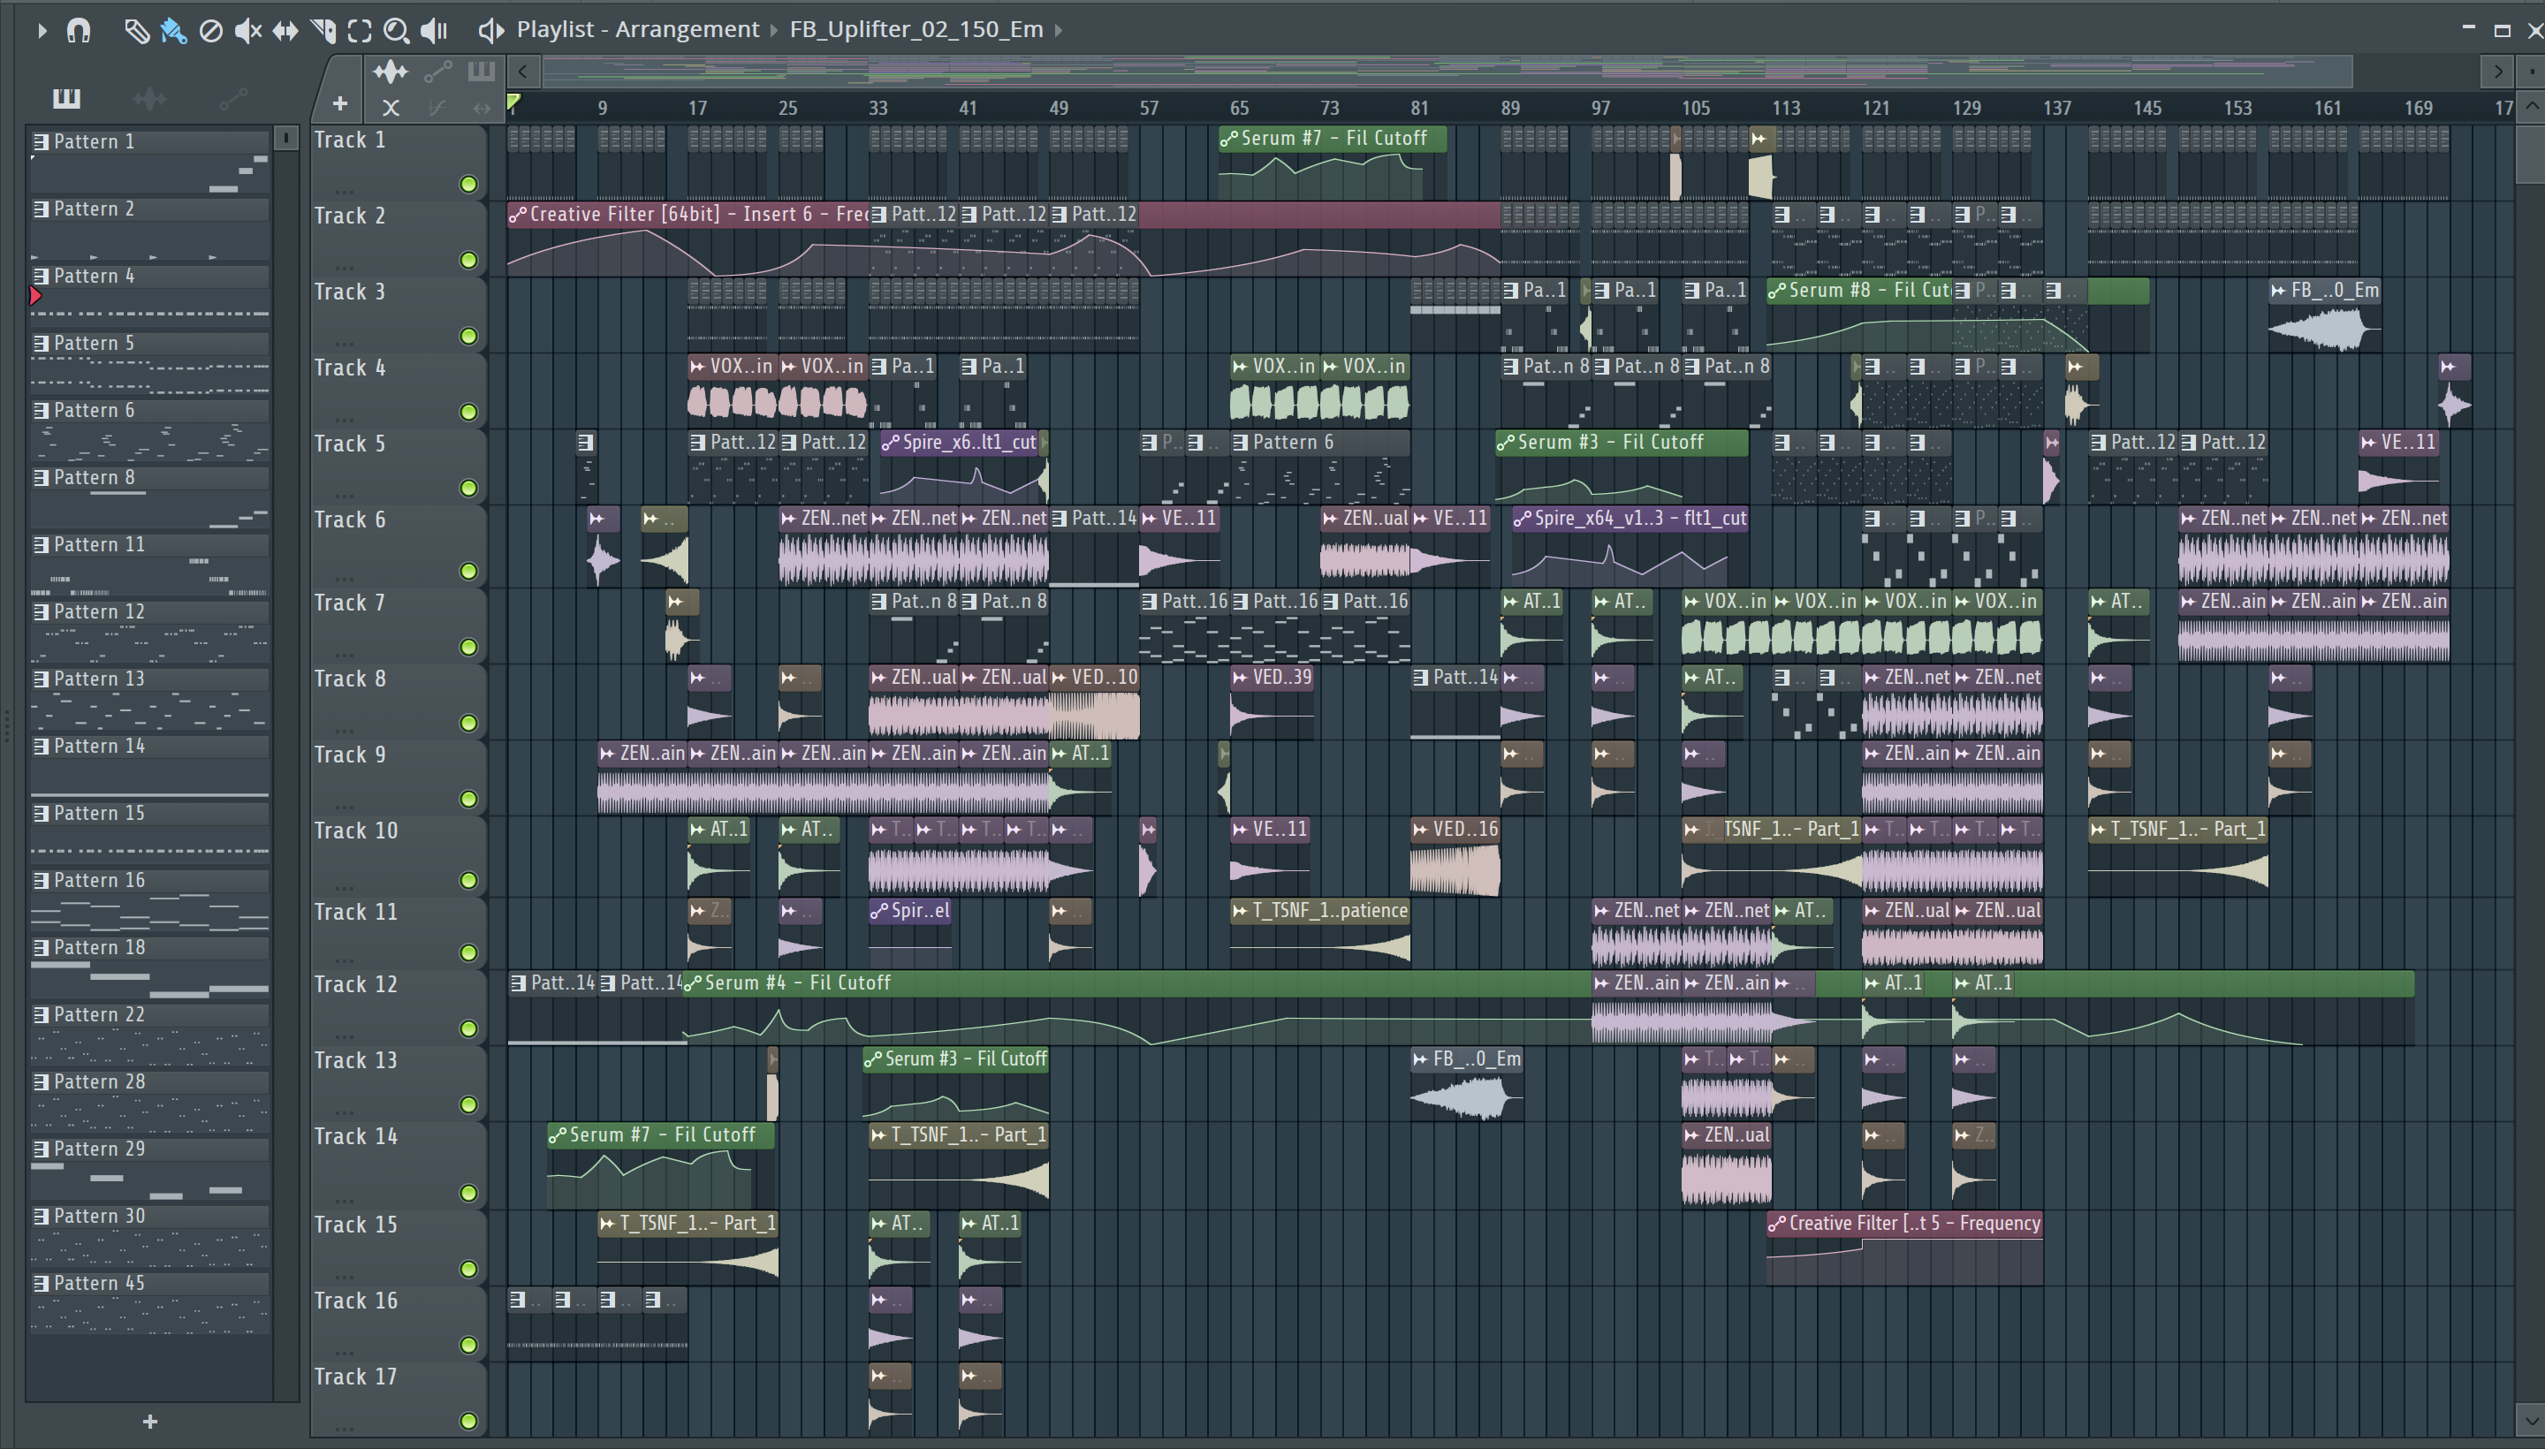Image resolution: width=2545 pixels, height=1449 pixels.
Task: Select the Slice tool
Action: pos(323,31)
